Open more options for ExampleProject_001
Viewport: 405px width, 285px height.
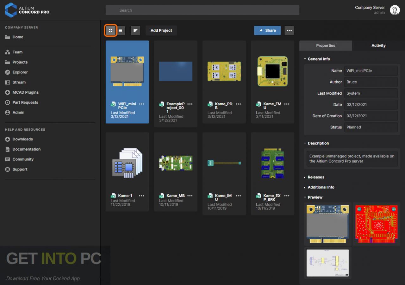pyautogui.click(x=190, y=104)
